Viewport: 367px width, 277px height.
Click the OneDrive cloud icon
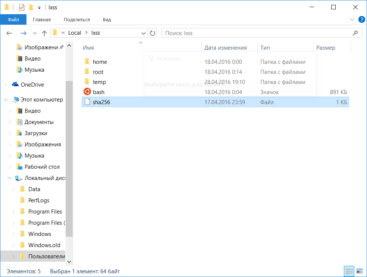click(16, 85)
